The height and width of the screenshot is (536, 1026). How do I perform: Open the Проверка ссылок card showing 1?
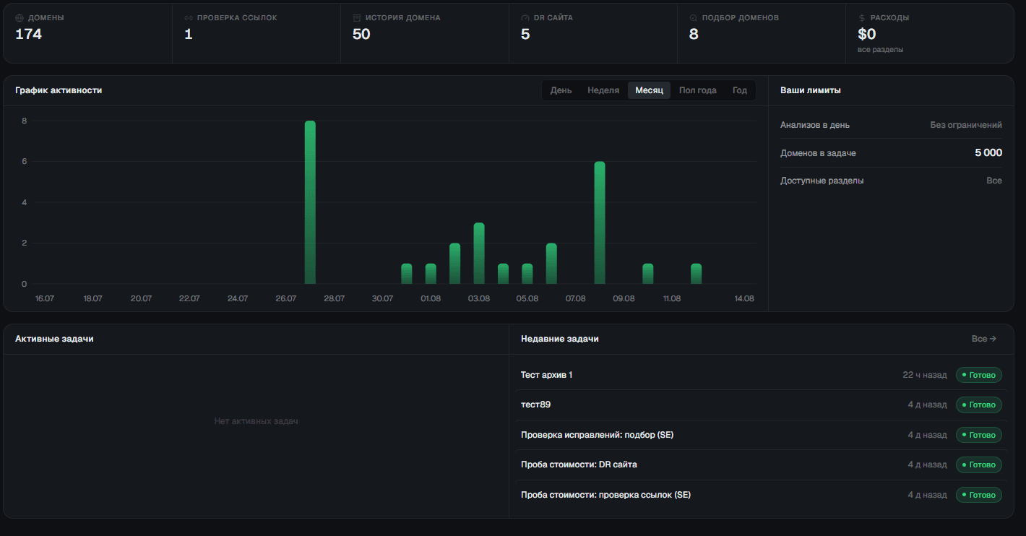[256, 33]
